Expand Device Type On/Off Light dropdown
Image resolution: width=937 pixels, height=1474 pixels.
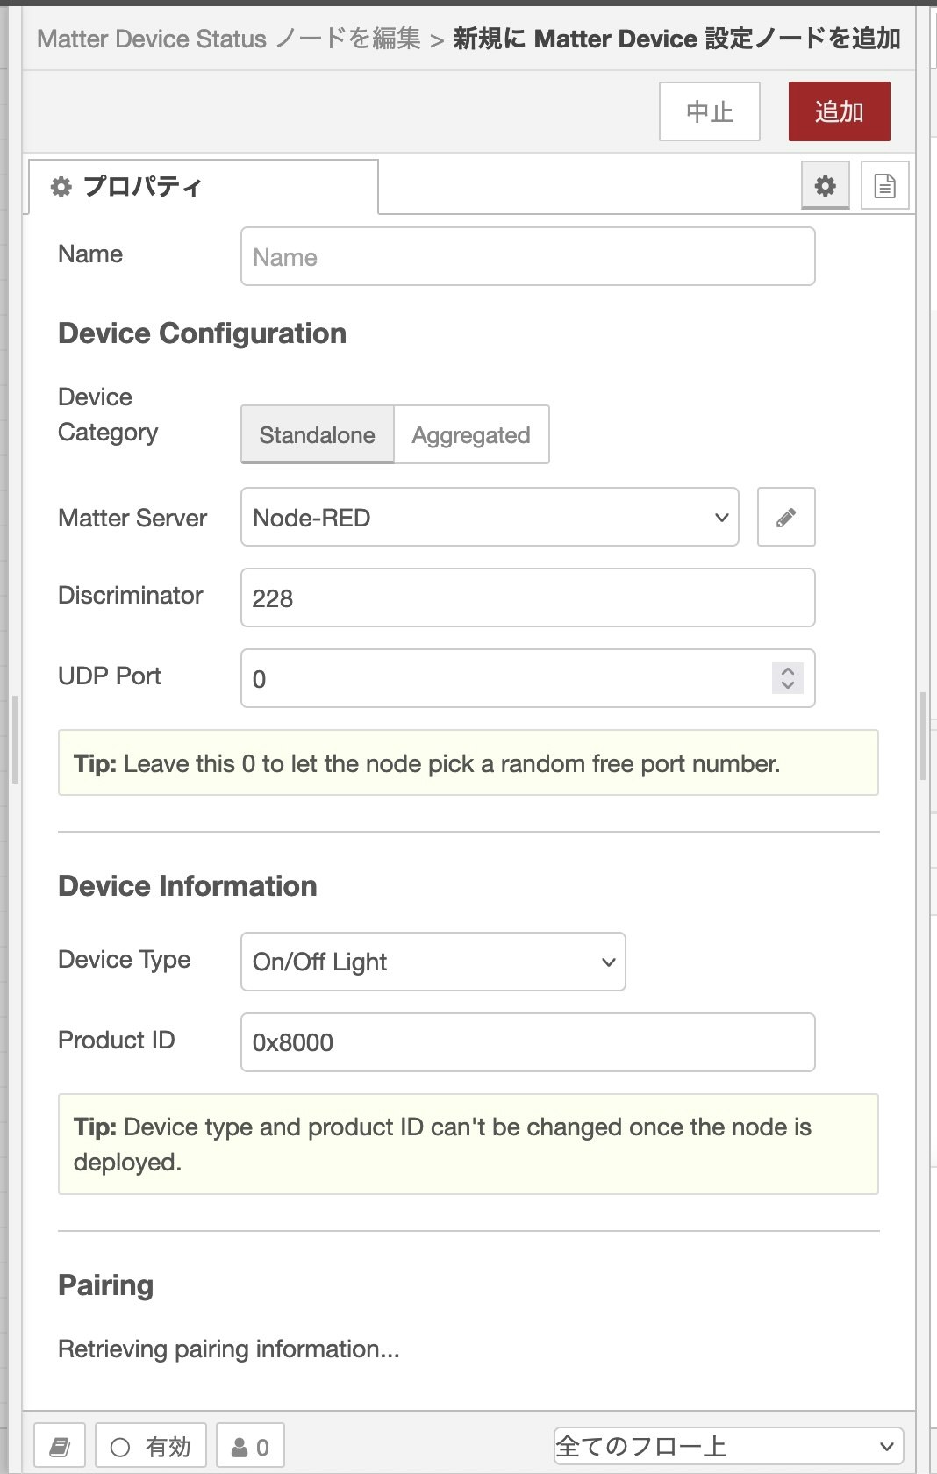[433, 962]
